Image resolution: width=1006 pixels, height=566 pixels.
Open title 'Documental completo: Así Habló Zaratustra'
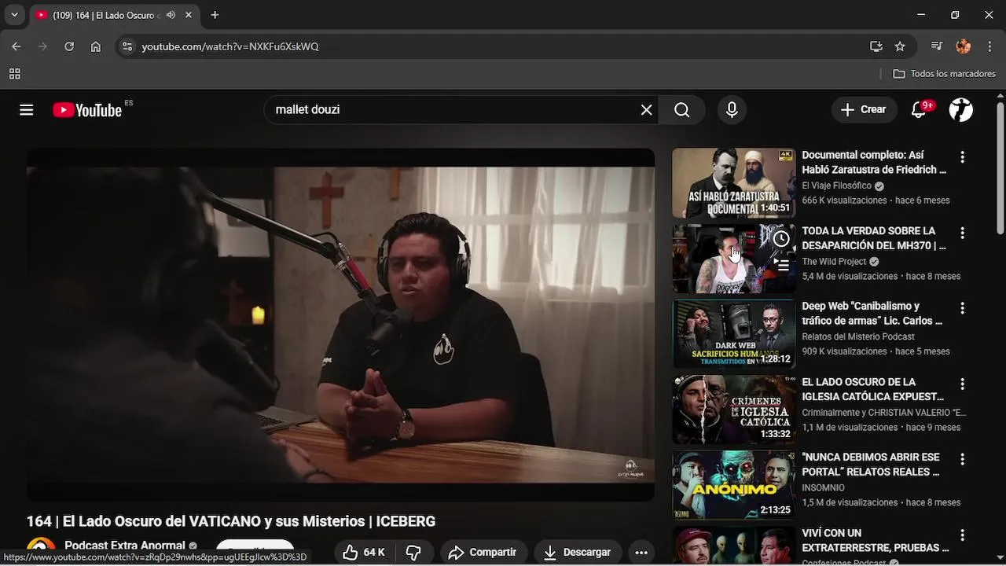[x=874, y=163]
